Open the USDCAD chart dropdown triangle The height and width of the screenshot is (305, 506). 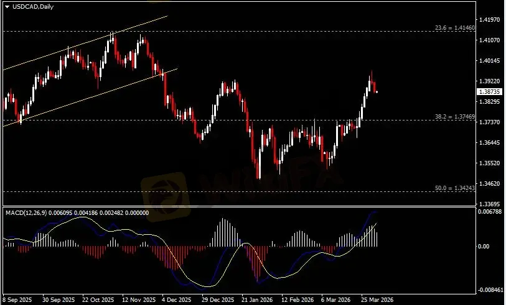[7, 6]
